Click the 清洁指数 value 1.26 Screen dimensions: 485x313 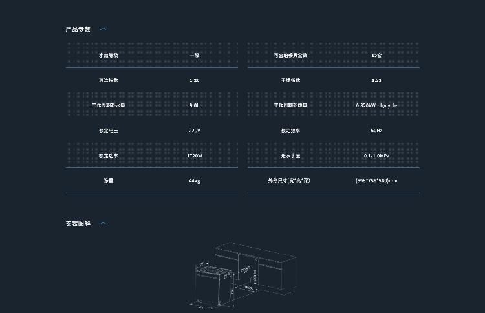[195, 80]
